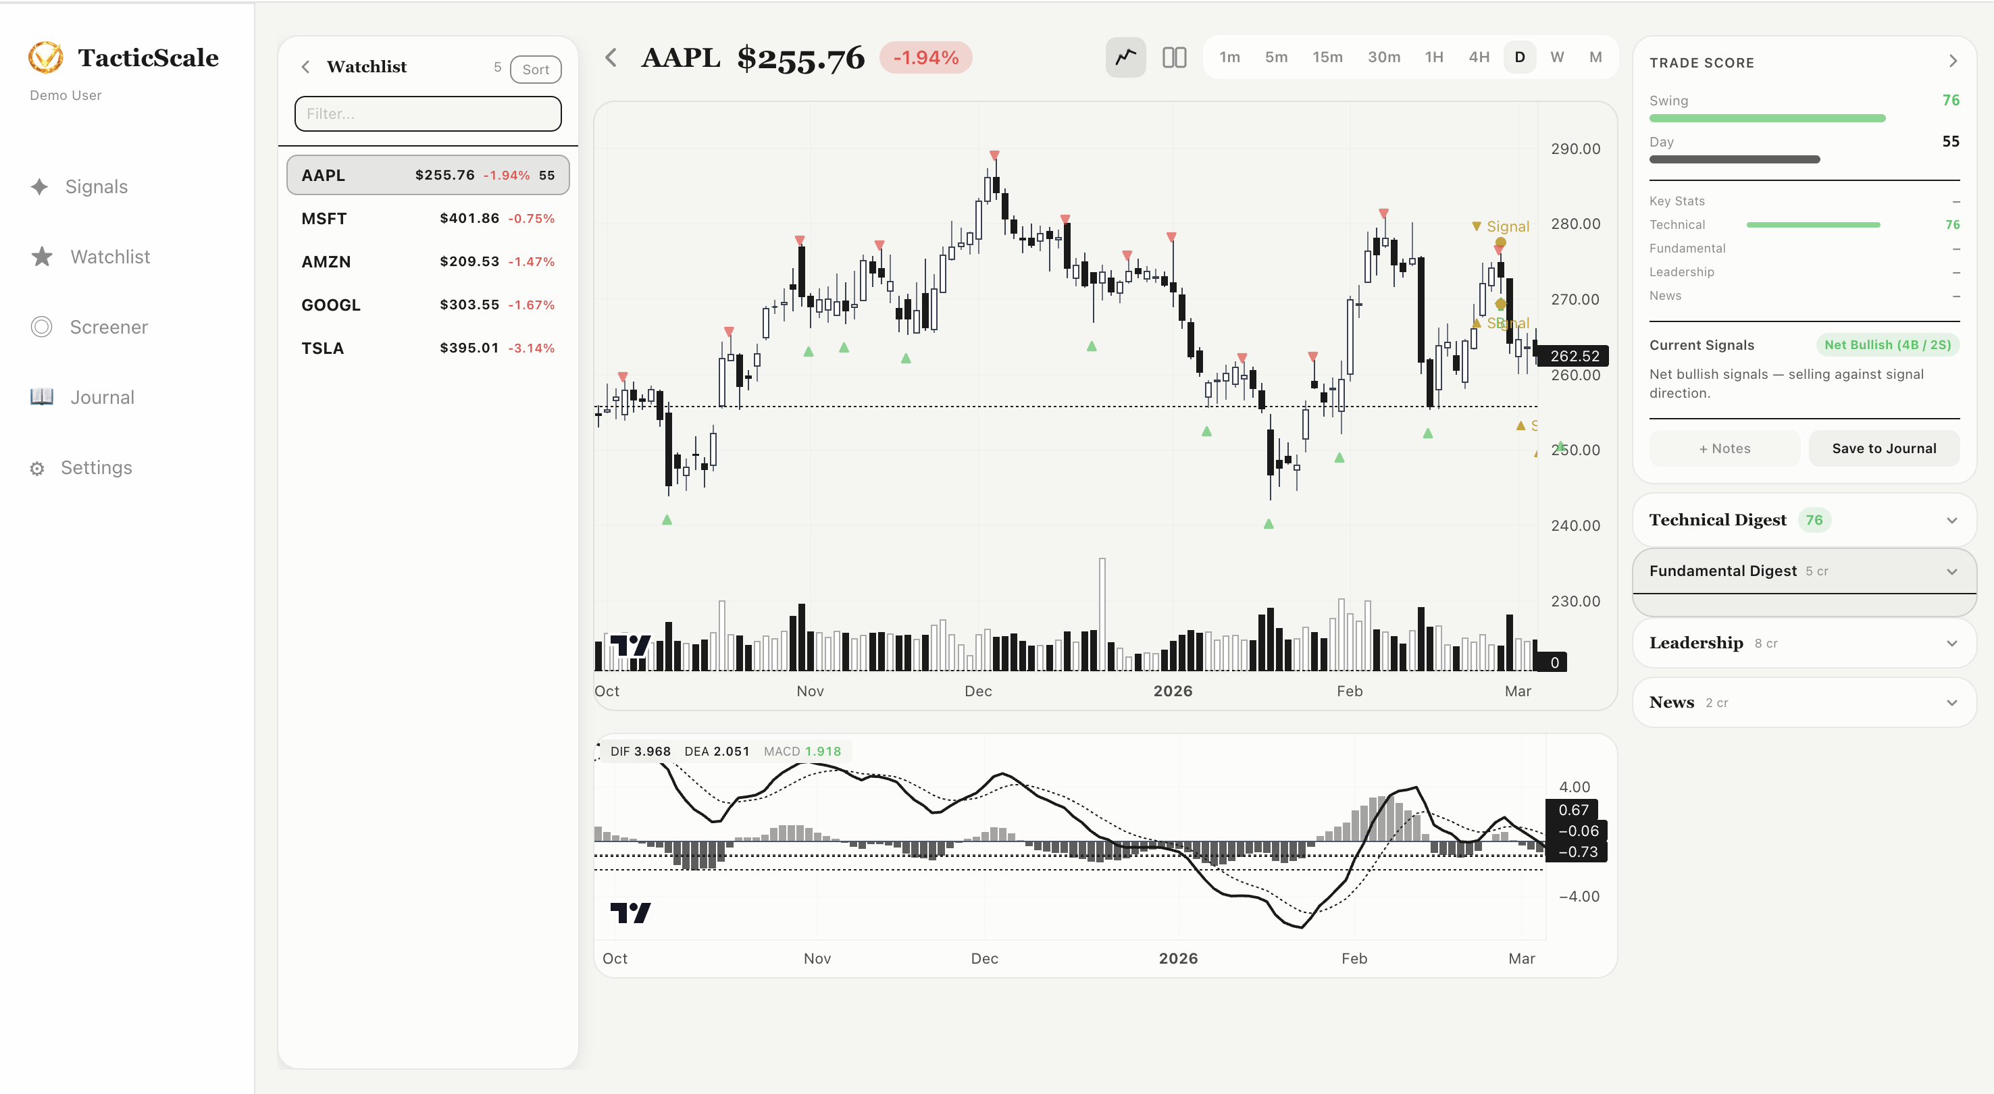The width and height of the screenshot is (1994, 1094).
Task: Open the Screener tool
Action: click(107, 326)
